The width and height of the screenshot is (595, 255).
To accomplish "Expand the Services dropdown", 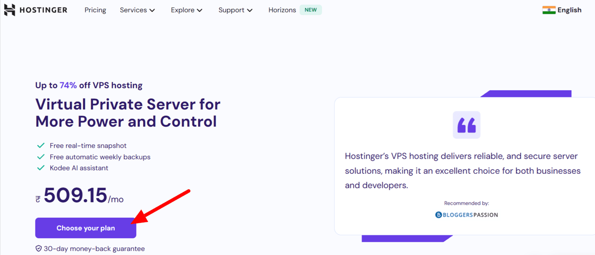I will 137,9.
